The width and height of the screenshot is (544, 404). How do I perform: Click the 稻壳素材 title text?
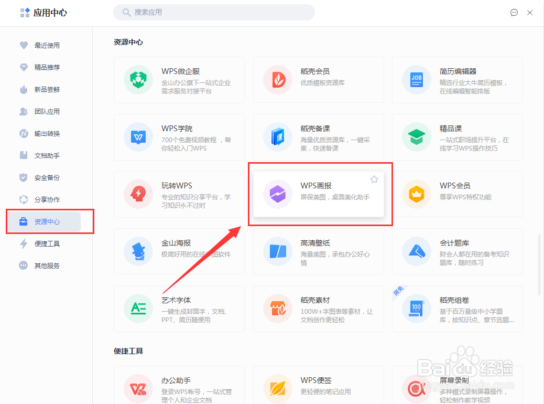[x=315, y=300]
